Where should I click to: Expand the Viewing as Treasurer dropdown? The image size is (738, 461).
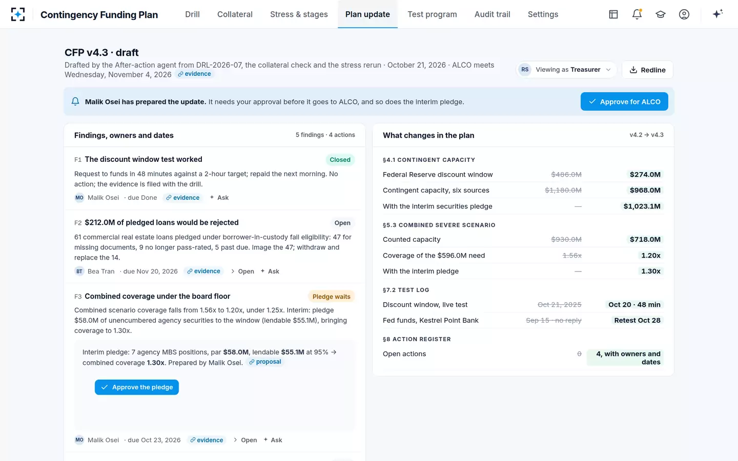(567, 70)
